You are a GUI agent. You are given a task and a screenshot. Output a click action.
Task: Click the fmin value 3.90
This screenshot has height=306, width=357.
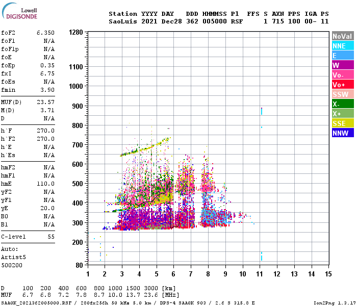[x=47, y=90]
